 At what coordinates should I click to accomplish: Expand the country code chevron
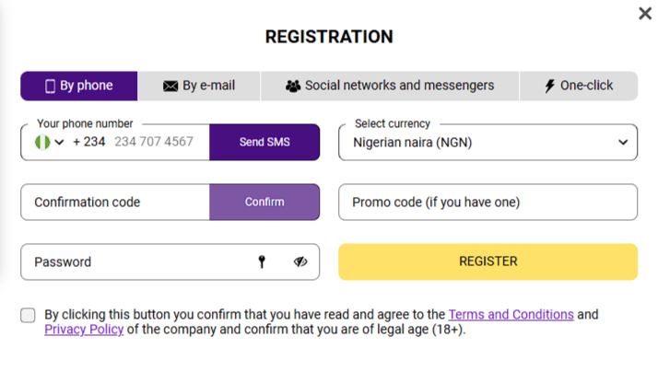coord(59,142)
